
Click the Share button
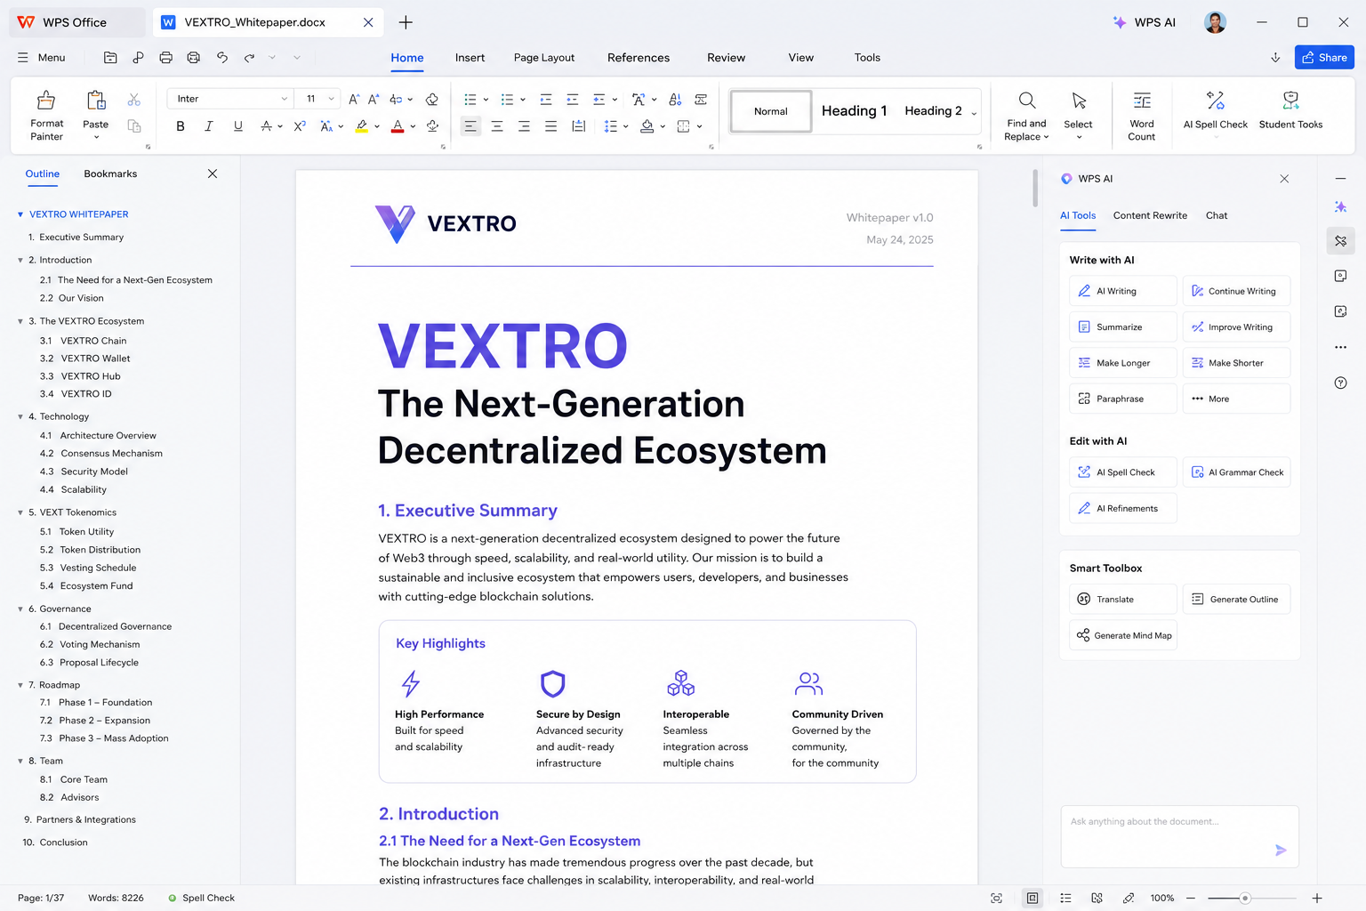(x=1324, y=58)
